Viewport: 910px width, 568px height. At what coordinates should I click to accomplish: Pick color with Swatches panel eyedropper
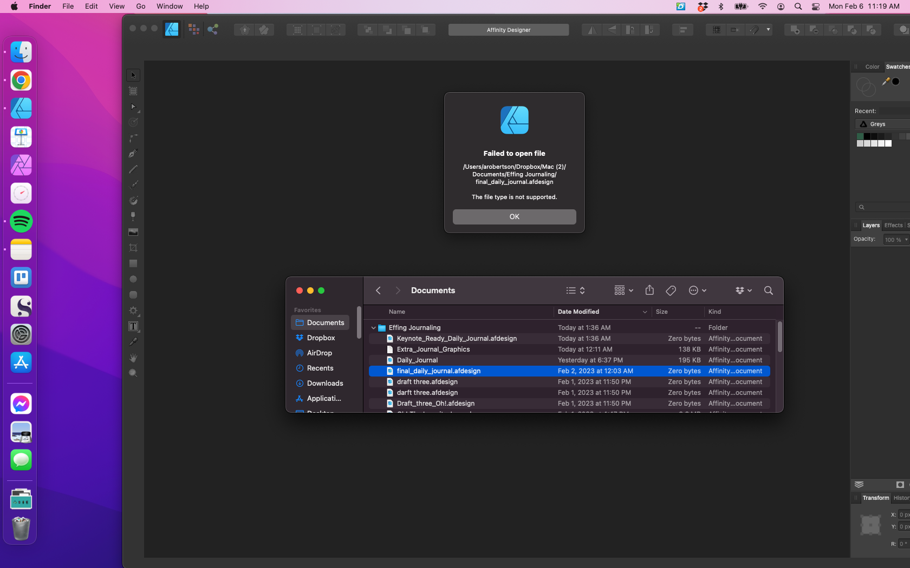point(886,81)
